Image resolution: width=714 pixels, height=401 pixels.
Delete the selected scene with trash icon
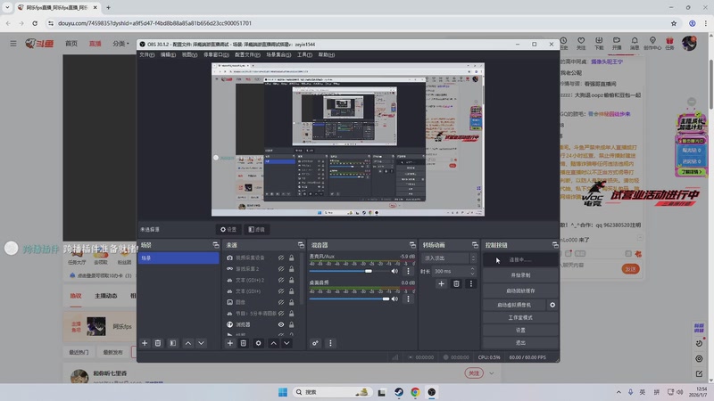[158, 343]
